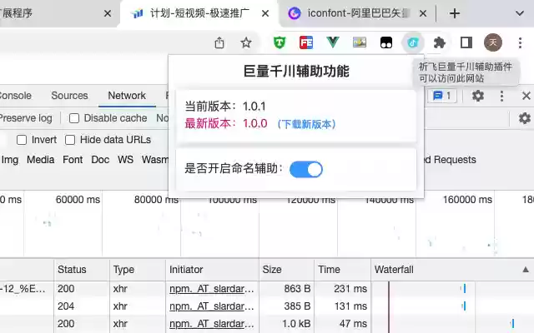Bookmark this page with the star icon
Viewport: 534px width, 333px height.
246,42
